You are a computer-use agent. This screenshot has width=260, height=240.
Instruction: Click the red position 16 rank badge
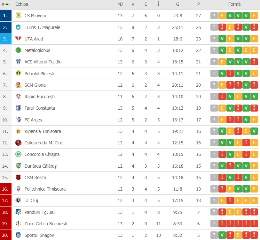[x=5, y=189]
